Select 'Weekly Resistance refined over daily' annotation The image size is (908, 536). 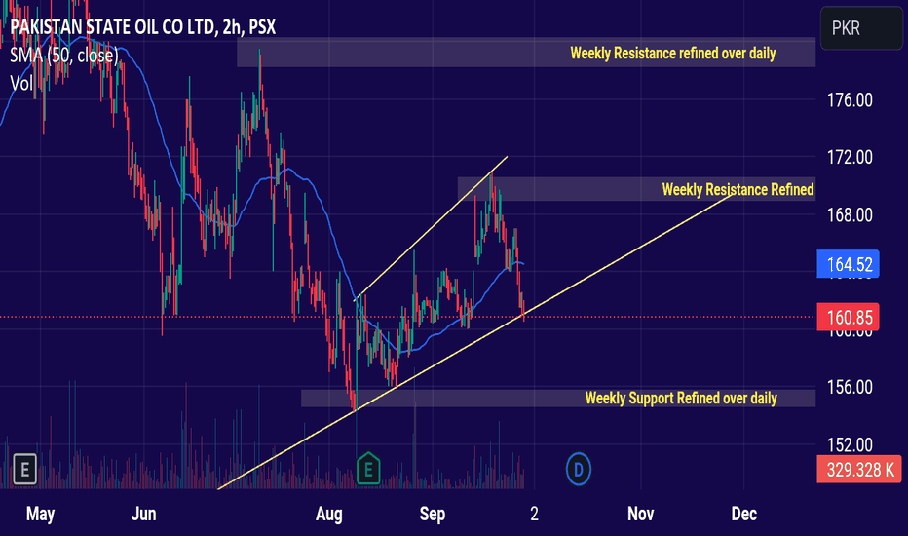tap(673, 54)
